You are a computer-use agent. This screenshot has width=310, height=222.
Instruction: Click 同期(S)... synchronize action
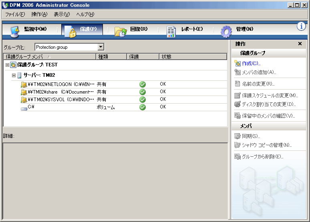point(251,136)
